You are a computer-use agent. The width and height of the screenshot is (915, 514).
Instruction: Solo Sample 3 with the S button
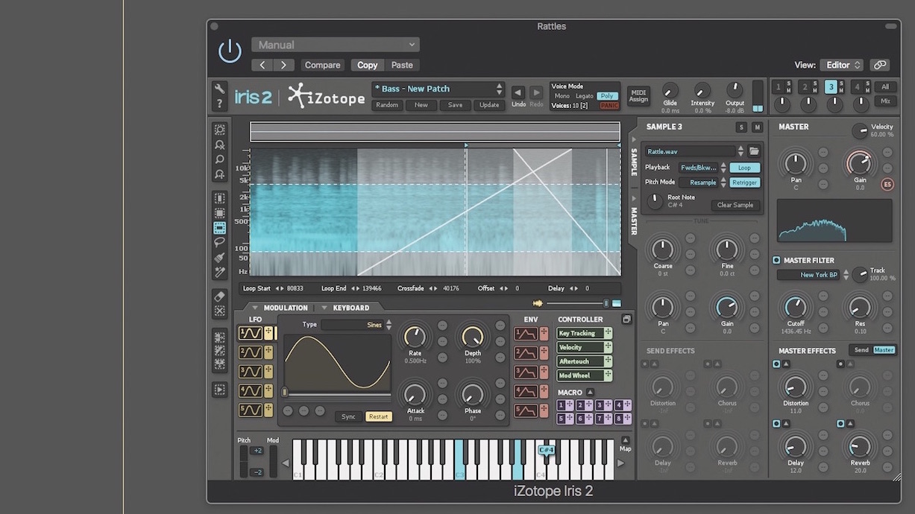[741, 127]
